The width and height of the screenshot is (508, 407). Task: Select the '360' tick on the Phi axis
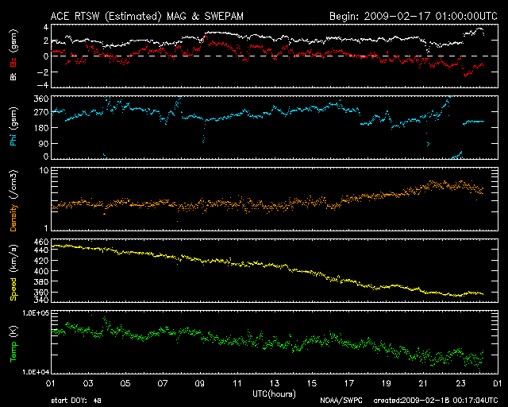pos(41,99)
